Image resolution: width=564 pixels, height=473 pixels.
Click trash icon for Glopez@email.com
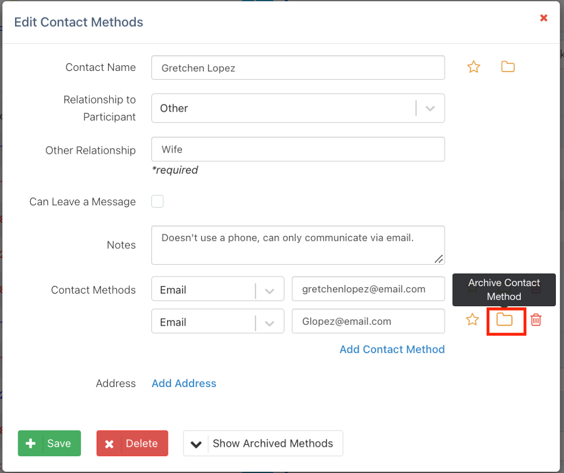tap(536, 320)
